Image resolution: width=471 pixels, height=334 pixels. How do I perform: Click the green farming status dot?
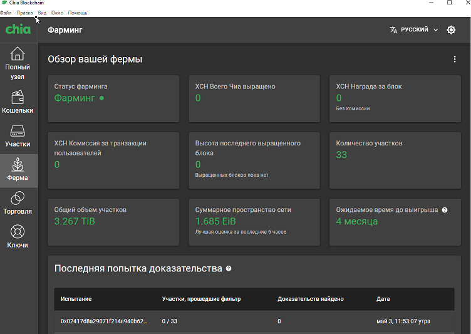tap(101, 98)
